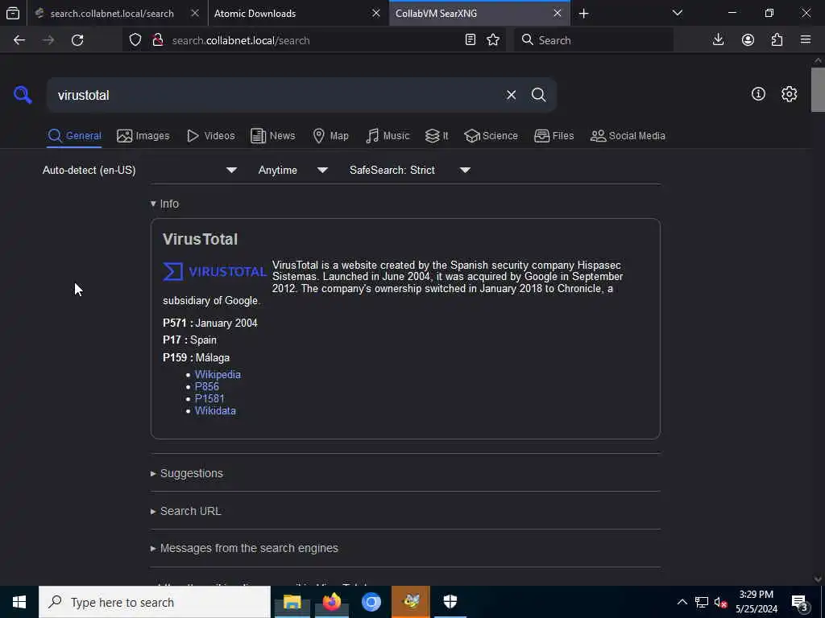The height and width of the screenshot is (618, 825).
Task: Go back with browser back arrow
Action: [19, 40]
